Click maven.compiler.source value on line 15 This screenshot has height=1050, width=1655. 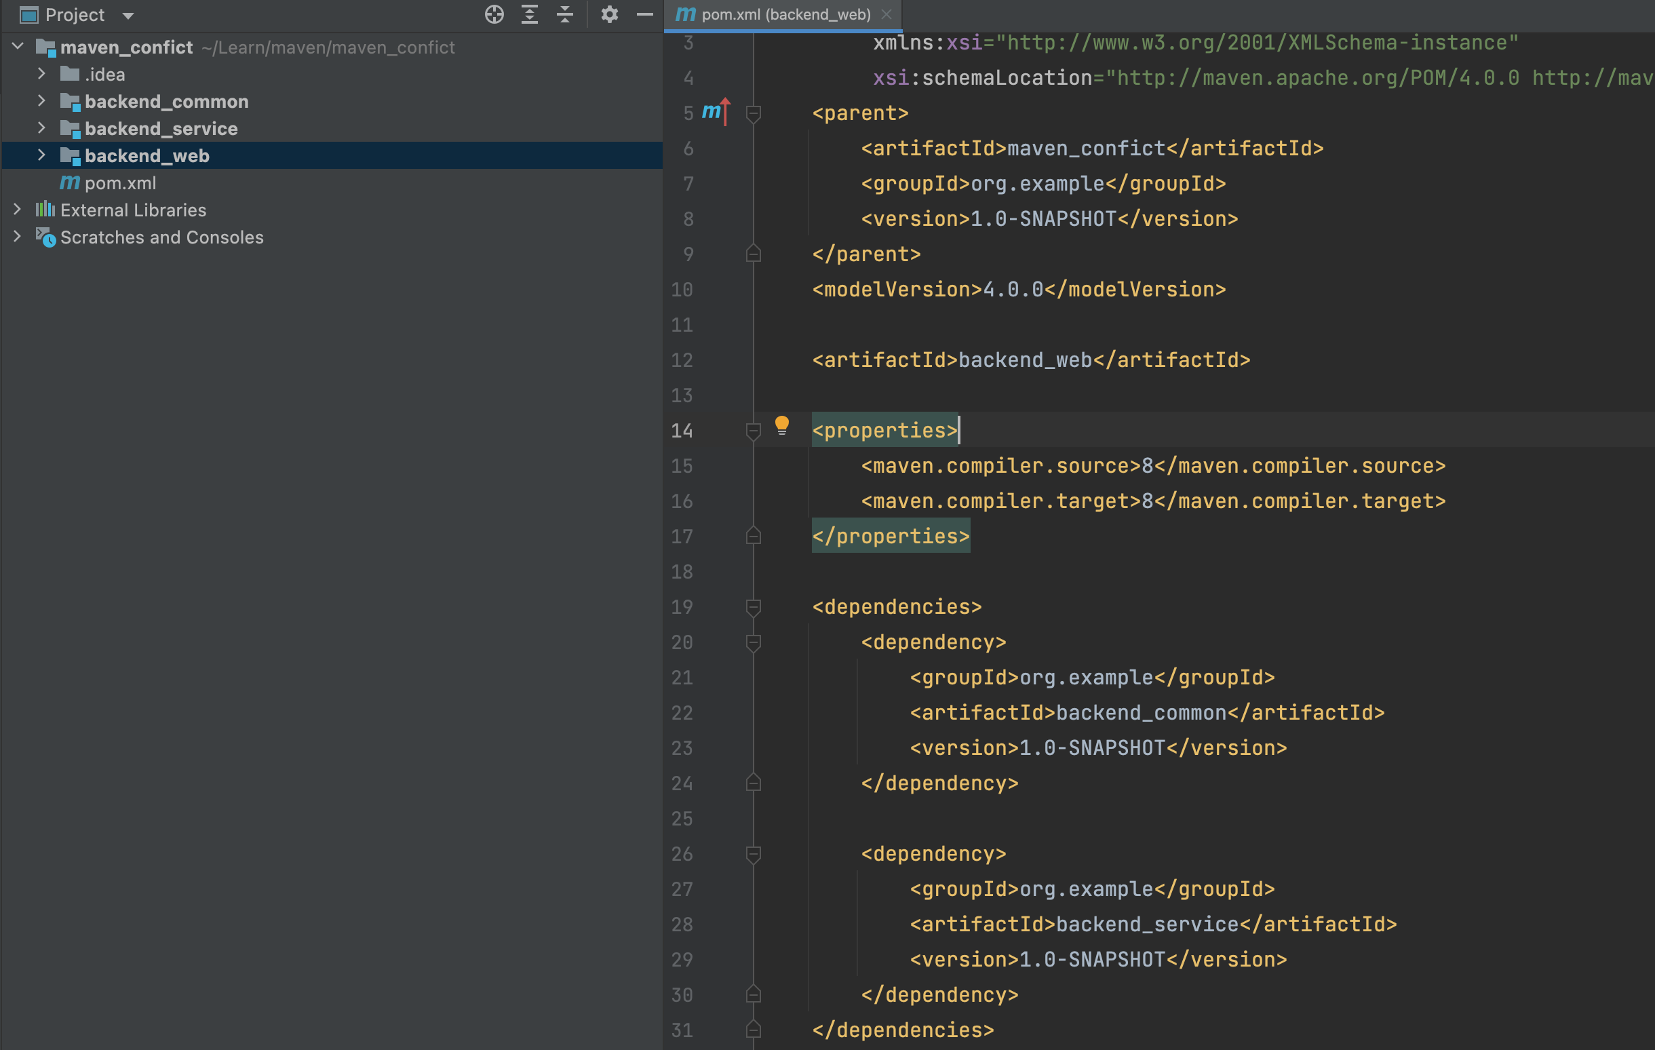coord(1147,466)
